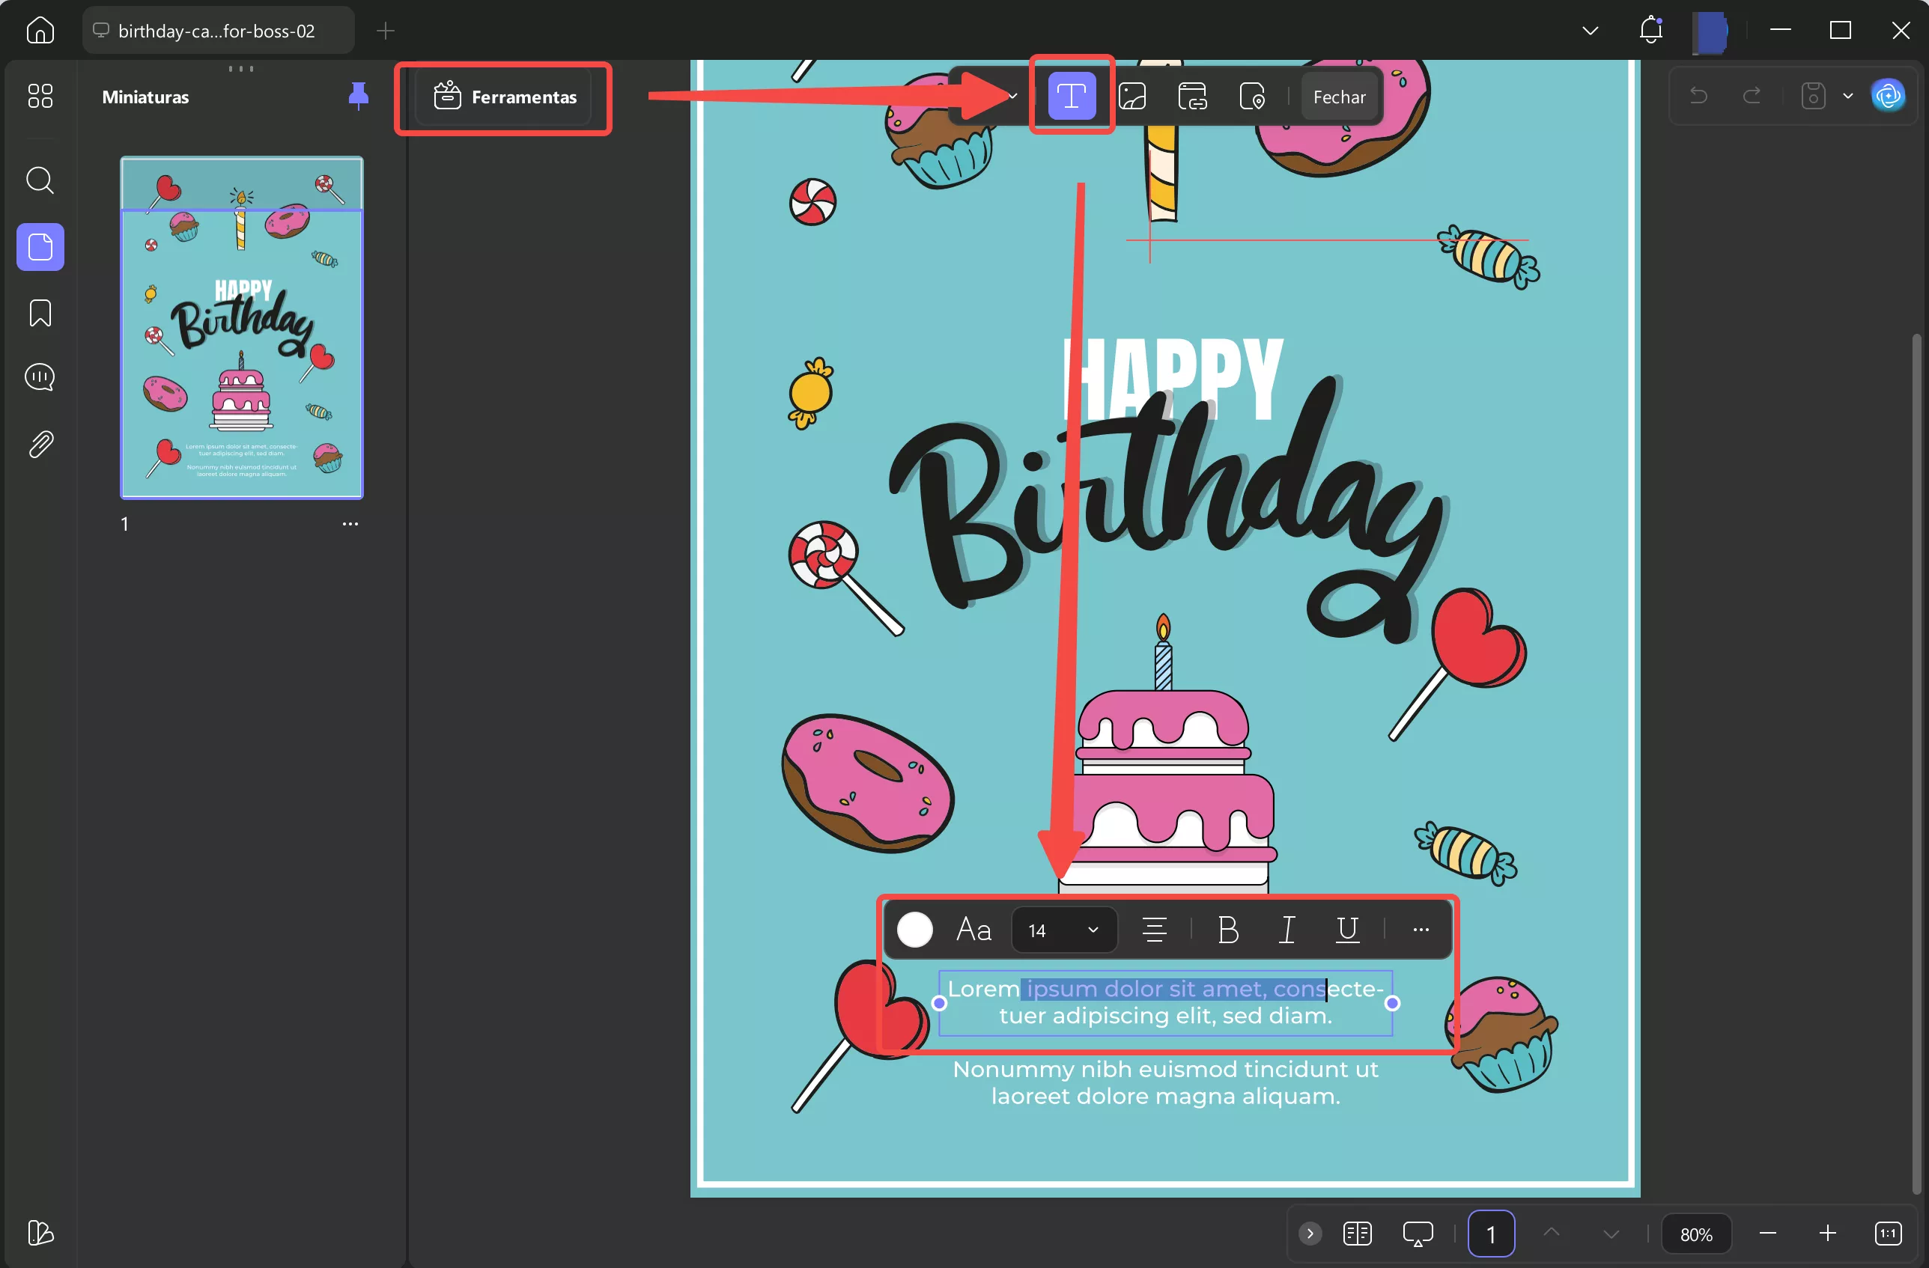Open the search panel in sidebar
The width and height of the screenshot is (1929, 1268).
(x=40, y=180)
